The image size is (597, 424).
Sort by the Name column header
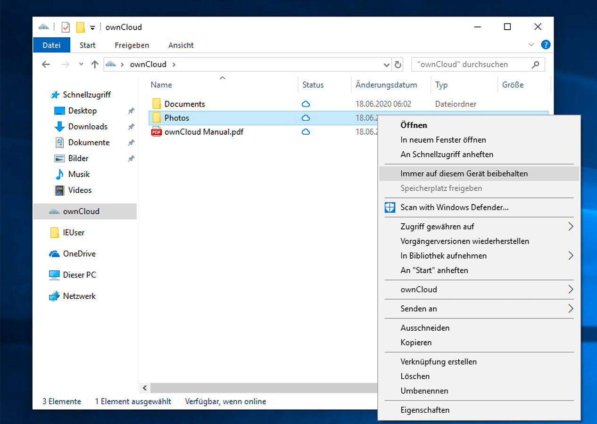tap(161, 85)
